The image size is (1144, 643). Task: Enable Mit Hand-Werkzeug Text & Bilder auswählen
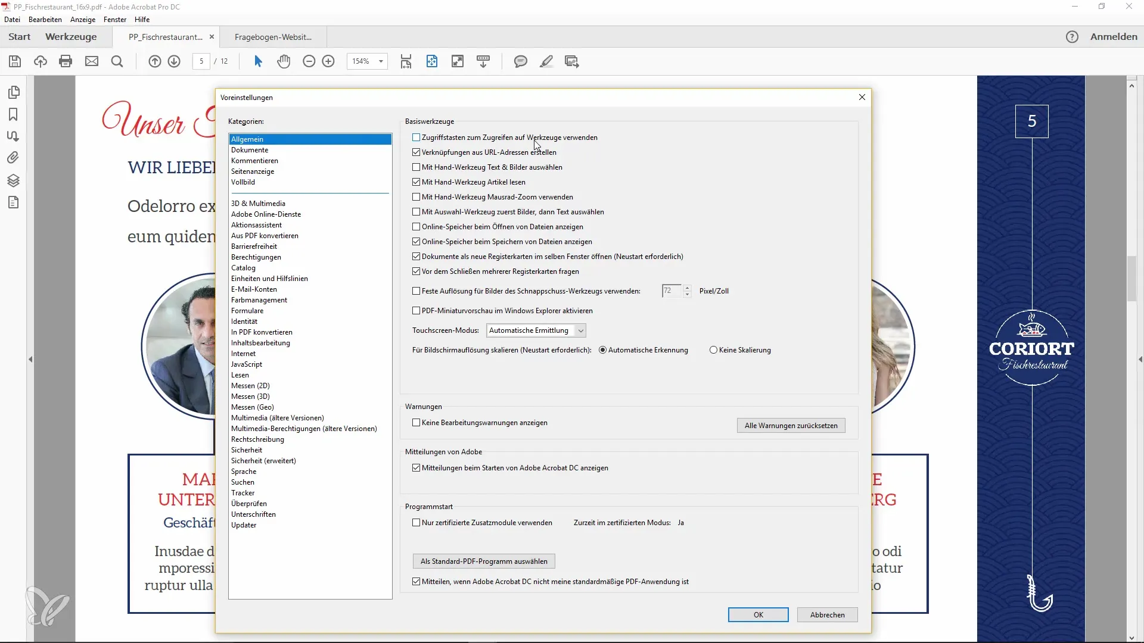416,167
